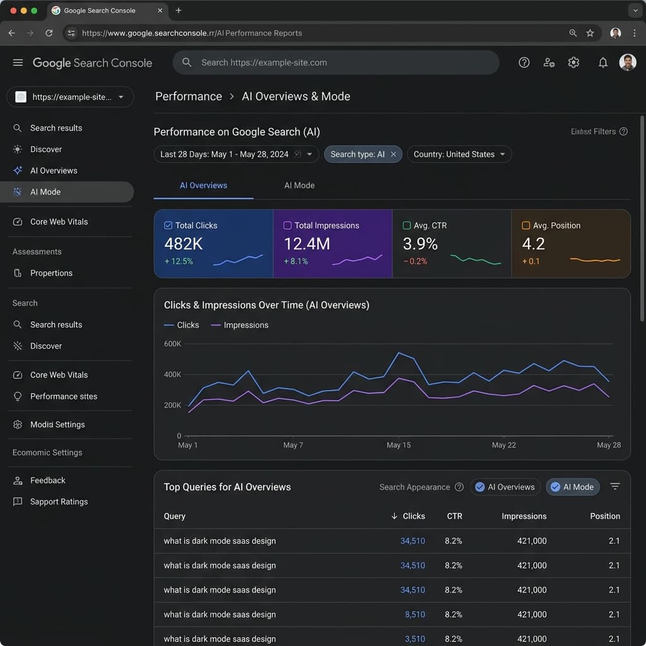Go back with the browser back arrow

pos(12,33)
